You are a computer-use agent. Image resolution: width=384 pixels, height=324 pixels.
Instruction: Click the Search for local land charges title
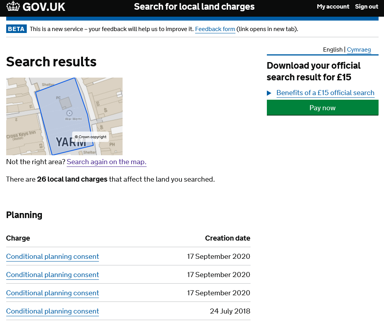pos(194,7)
